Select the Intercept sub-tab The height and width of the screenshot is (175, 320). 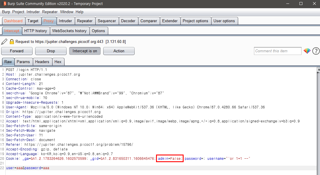[12, 31]
